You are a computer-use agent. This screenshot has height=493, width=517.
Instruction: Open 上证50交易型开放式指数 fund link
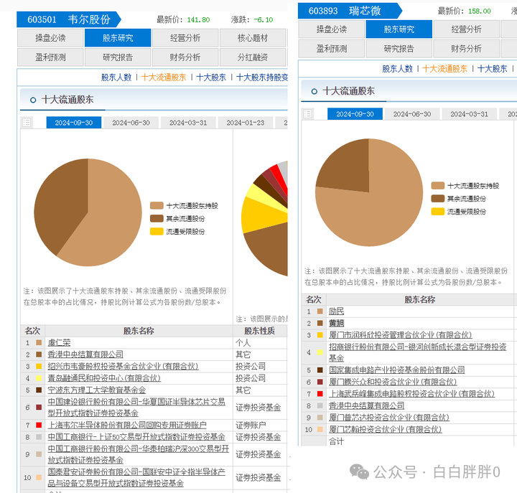(x=136, y=437)
